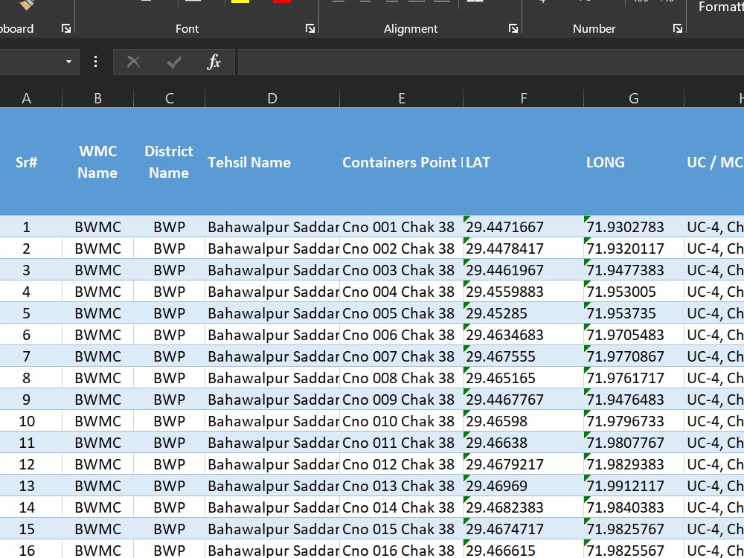The image size is (744, 558).
Task: Open the Number format dialog launcher
Action: 678,29
